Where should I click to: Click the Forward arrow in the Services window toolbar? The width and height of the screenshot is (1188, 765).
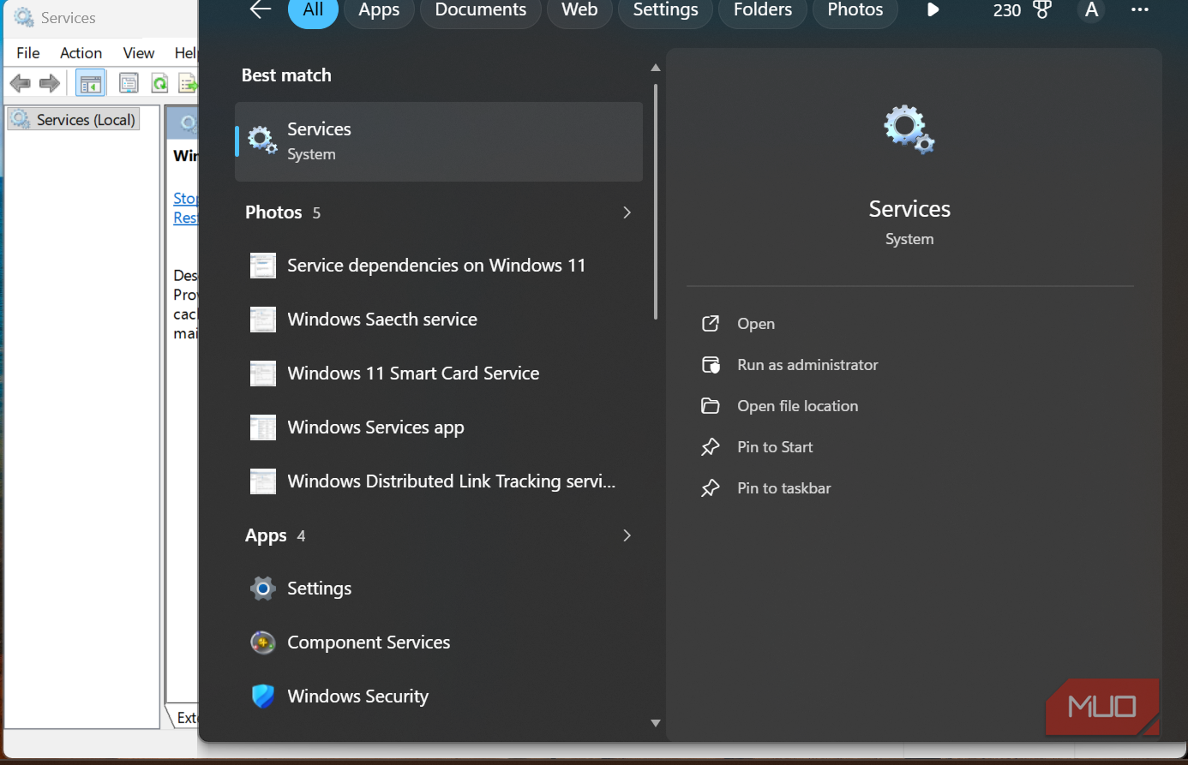coord(50,83)
